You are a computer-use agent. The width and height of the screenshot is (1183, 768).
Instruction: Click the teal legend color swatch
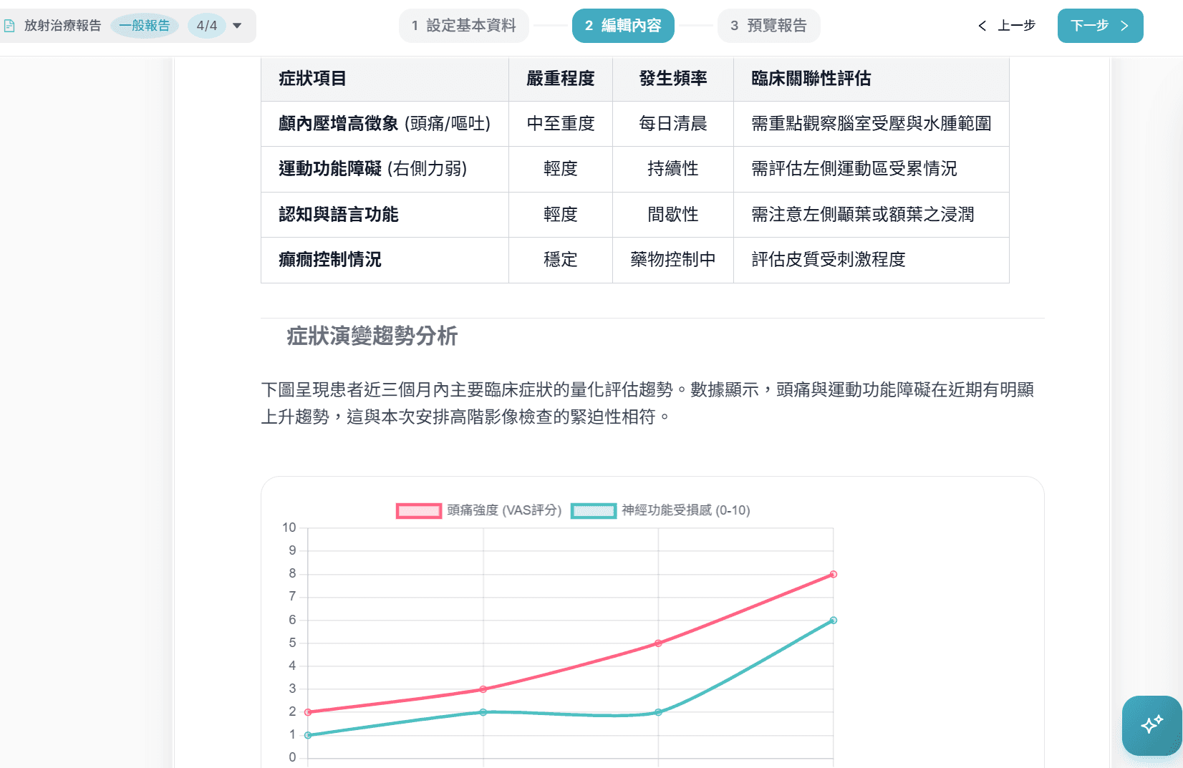[x=594, y=511]
